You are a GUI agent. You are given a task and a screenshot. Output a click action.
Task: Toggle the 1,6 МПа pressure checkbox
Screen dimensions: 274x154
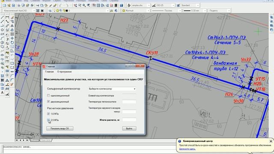pos(48,114)
